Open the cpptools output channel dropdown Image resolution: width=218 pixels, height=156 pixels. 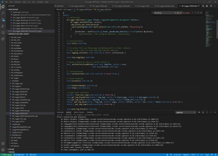[186, 112]
